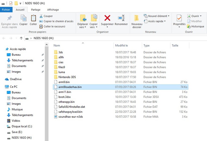Open Propriétés icon in the ribbon
Image resolution: width=207 pixels, height=141 pixels.
coord(179,18)
